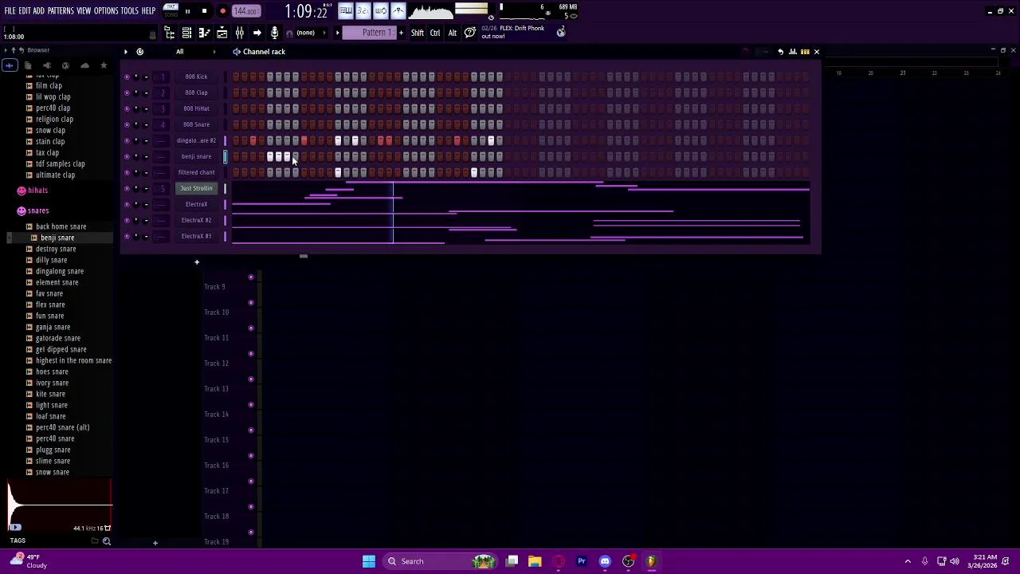Toggle the red record button

(222, 11)
